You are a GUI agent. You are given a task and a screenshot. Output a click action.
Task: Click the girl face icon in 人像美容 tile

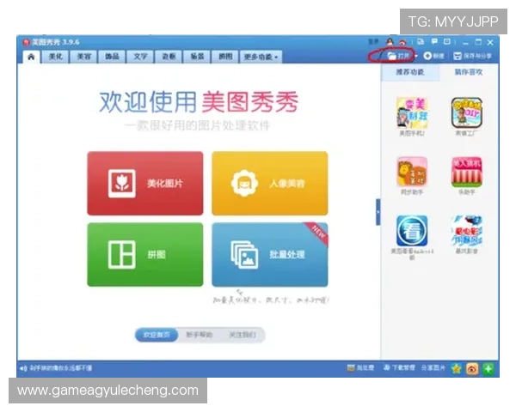(244, 183)
